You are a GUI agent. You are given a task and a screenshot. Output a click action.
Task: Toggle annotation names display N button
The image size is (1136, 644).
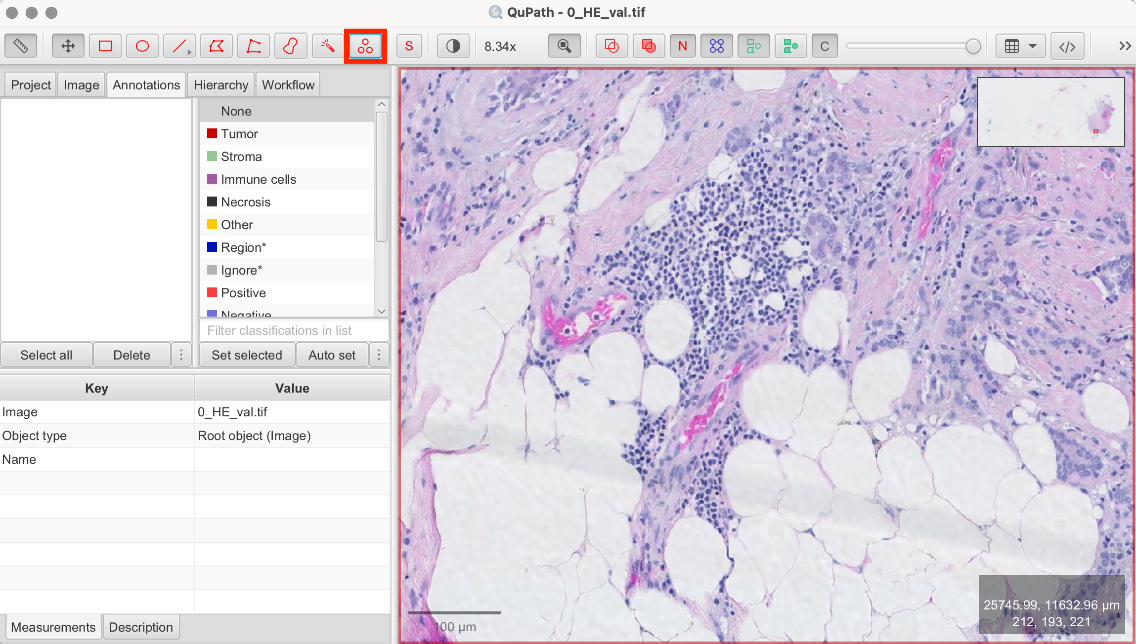(683, 46)
